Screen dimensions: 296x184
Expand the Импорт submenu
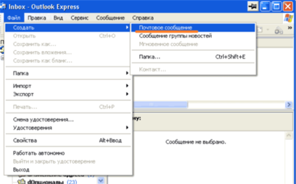click(x=68, y=86)
